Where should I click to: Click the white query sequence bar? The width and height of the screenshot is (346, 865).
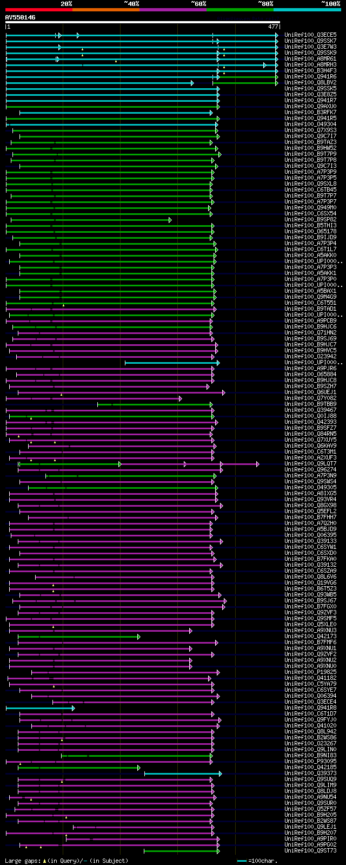point(143,22)
